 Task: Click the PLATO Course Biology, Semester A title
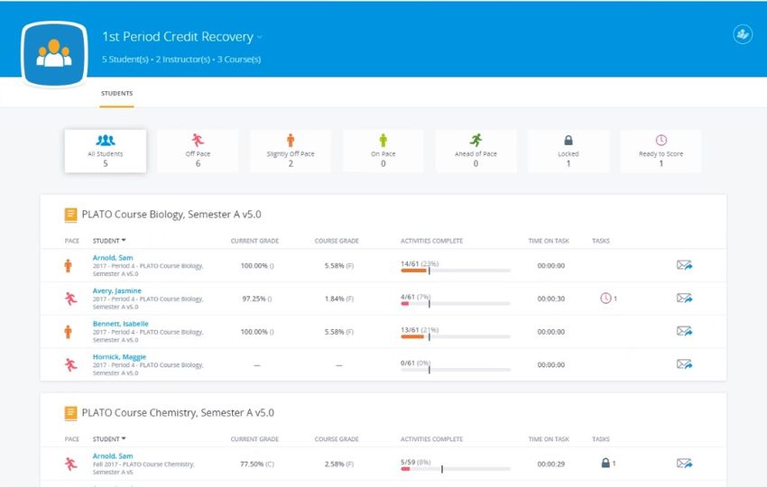pyautogui.click(x=171, y=215)
